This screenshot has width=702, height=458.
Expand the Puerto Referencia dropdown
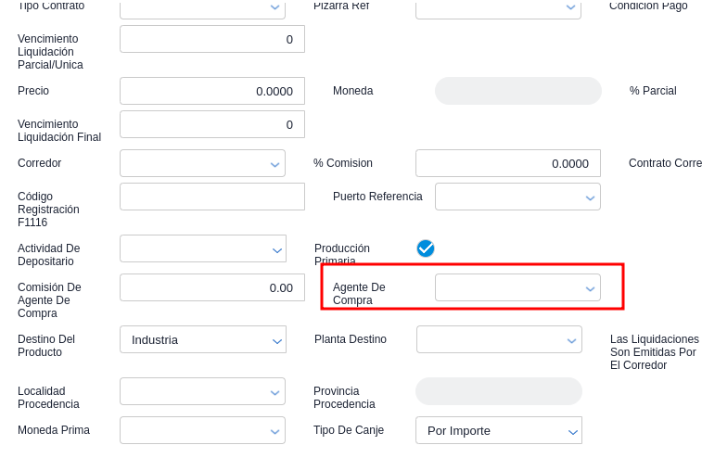click(517, 197)
